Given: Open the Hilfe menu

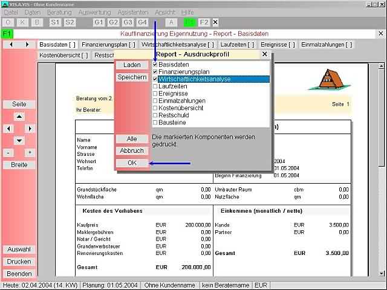Looking at the screenshot, I should [x=187, y=12].
